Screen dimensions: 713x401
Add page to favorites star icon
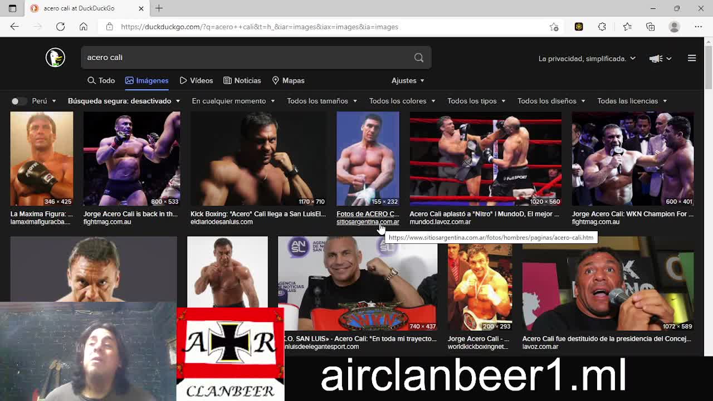coord(554,27)
